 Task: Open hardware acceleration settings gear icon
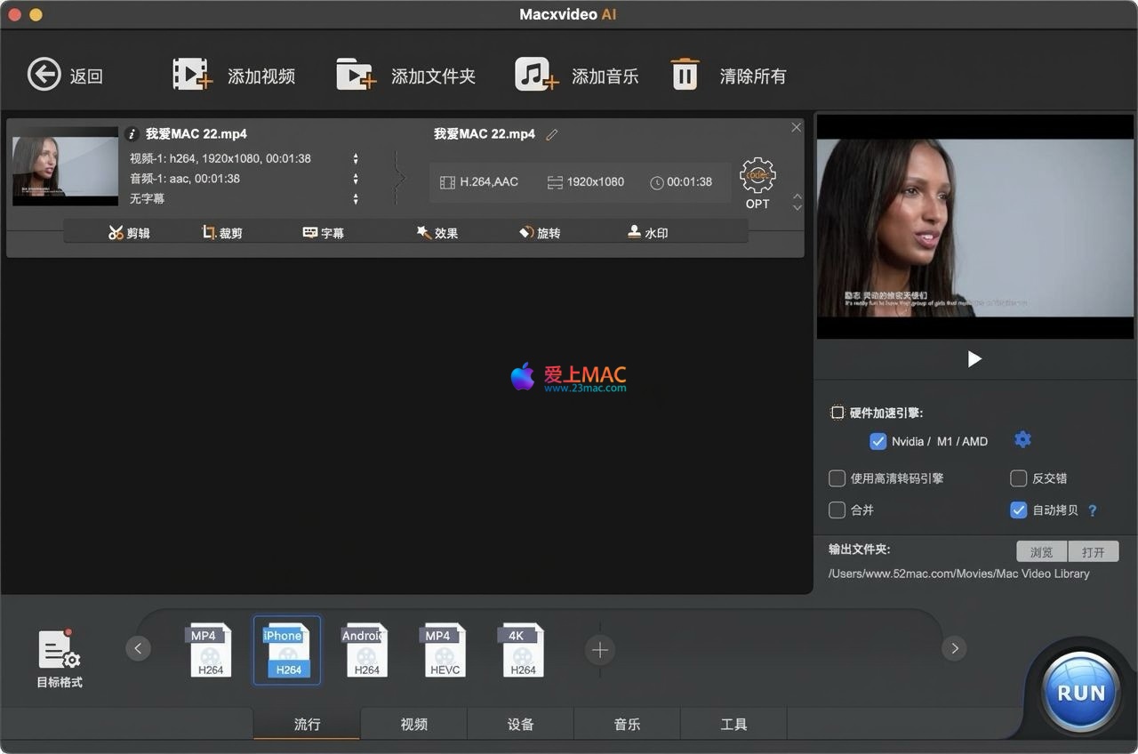pos(1022,439)
